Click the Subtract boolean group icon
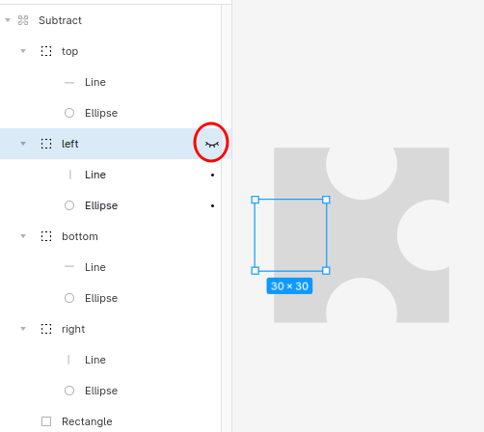The image size is (484, 432). [23, 20]
